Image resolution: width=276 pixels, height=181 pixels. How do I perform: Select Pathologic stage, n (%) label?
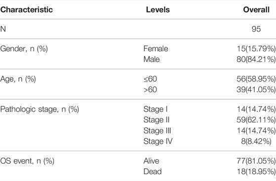[x=40, y=110]
